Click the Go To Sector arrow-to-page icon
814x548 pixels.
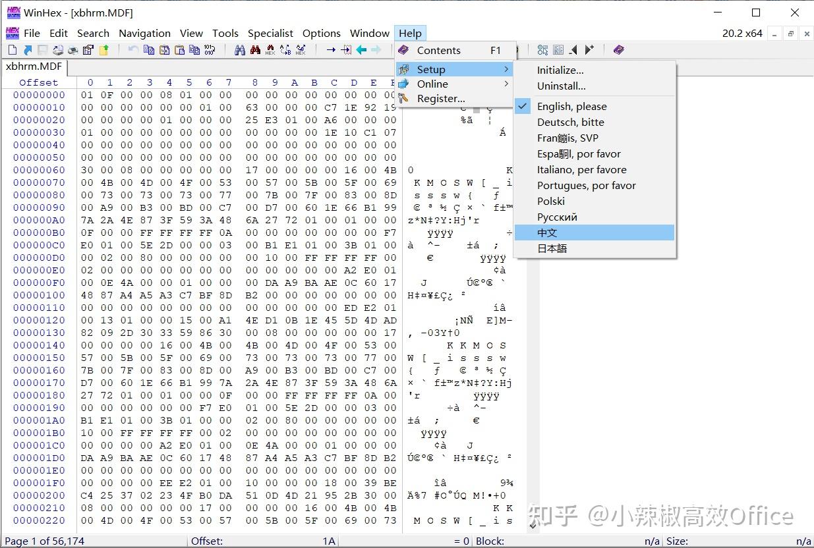point(346,50)
